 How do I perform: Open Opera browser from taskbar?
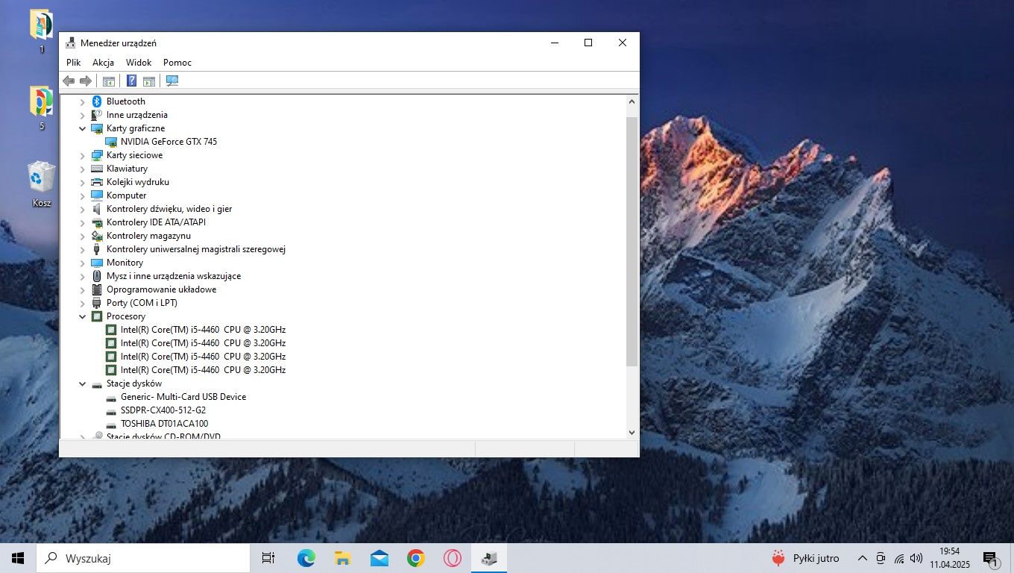coord(453,558)
